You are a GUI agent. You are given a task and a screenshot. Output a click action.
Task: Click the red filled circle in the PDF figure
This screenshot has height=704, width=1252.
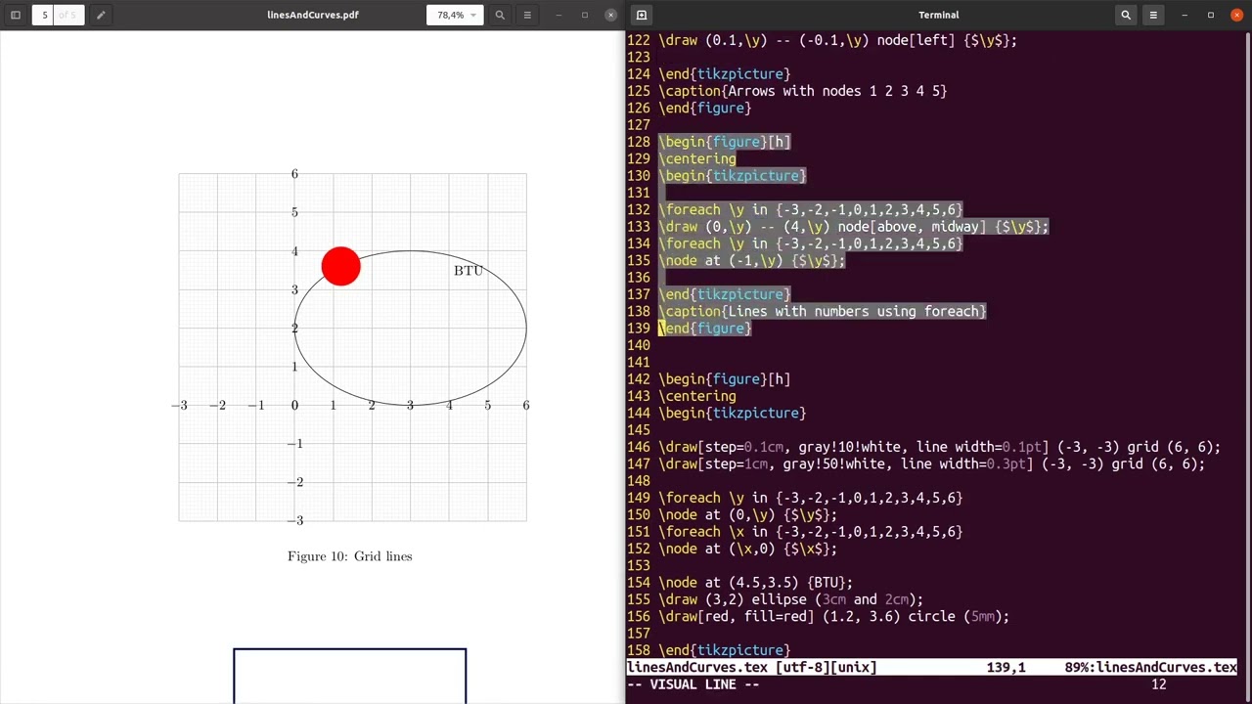pyautogui.click(x=340, y=266)
